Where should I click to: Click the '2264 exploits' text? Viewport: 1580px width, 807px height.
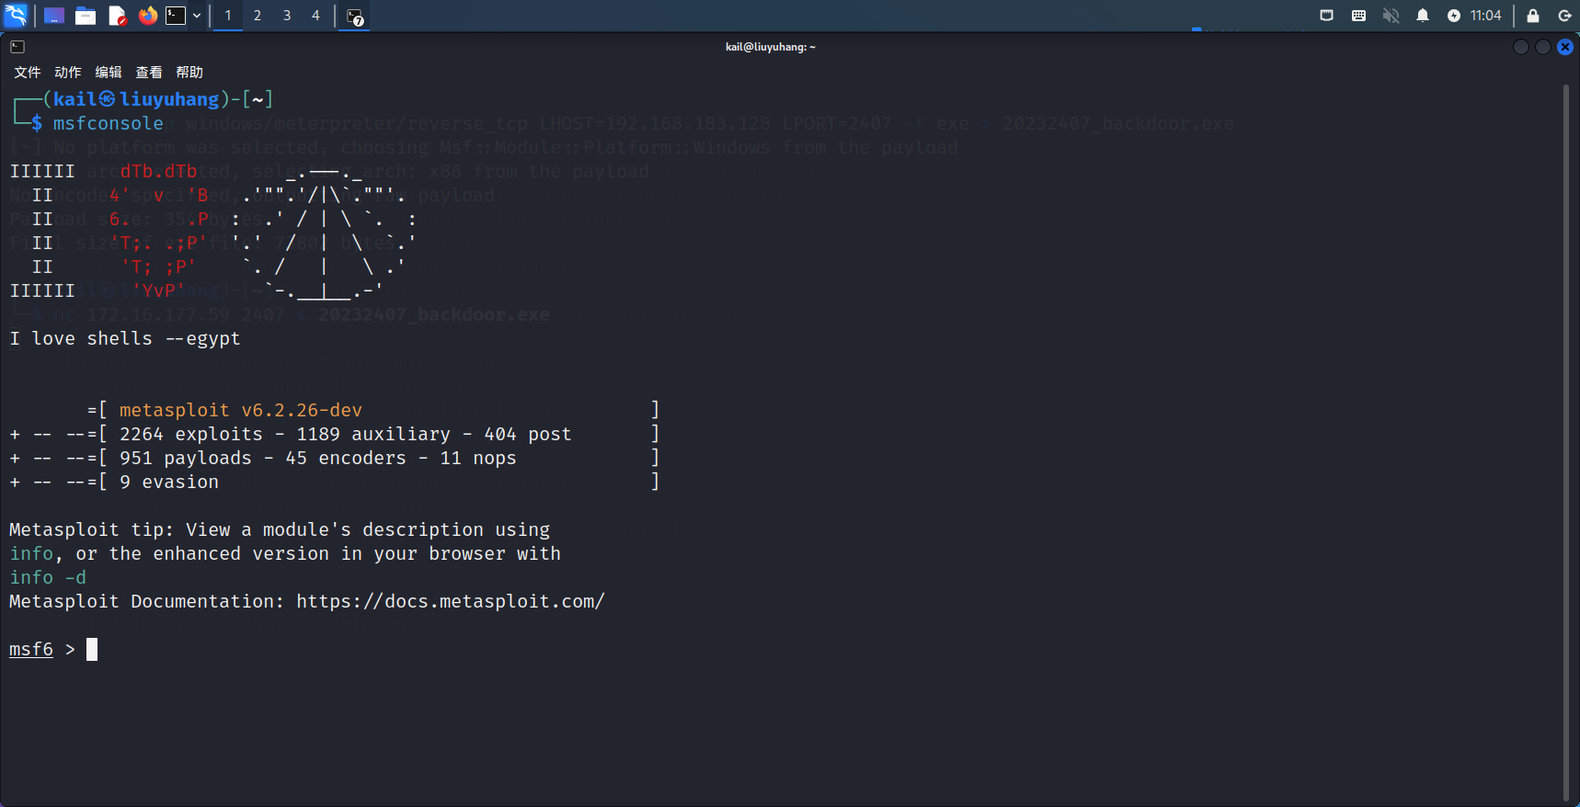click(x=191, y=434)
